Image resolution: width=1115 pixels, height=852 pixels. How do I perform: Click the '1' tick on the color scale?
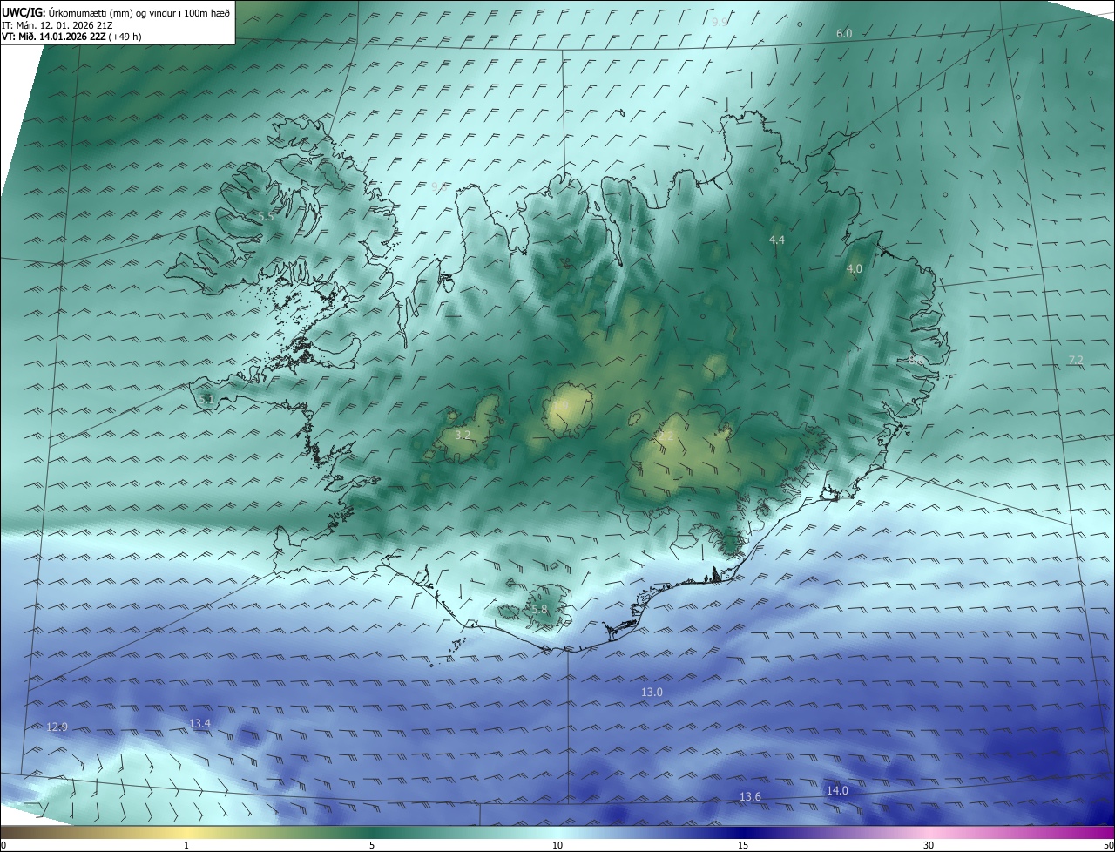click(x=186, y=845)
